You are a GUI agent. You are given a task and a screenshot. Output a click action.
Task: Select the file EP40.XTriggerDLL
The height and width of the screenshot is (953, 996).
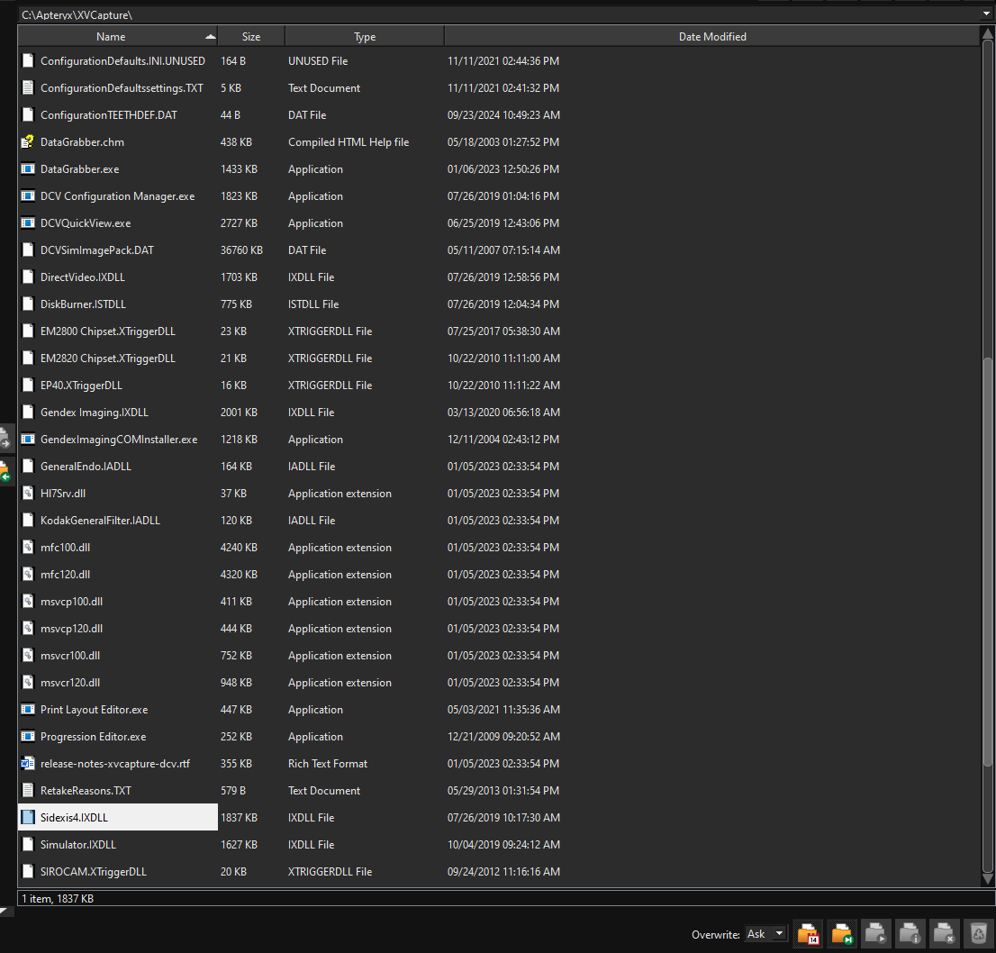81,385
